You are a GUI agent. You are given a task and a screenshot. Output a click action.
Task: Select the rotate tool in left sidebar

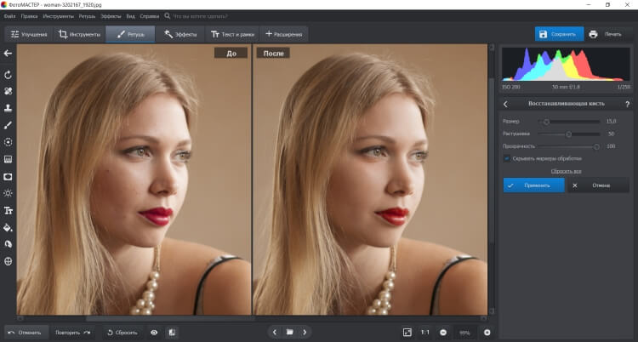point(8,75)
